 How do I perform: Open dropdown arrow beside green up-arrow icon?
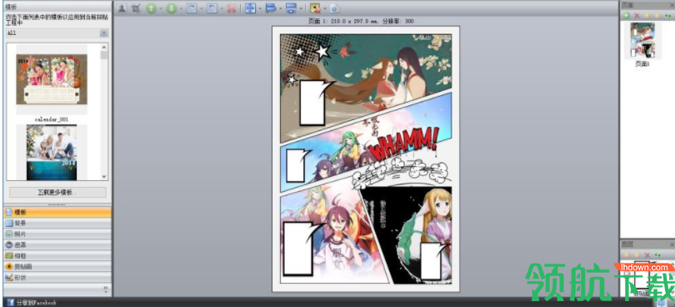(160, 8)
